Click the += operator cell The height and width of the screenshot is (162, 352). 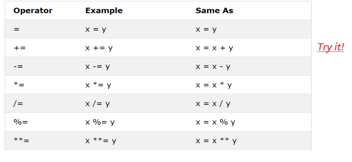[x=20, y=48]
